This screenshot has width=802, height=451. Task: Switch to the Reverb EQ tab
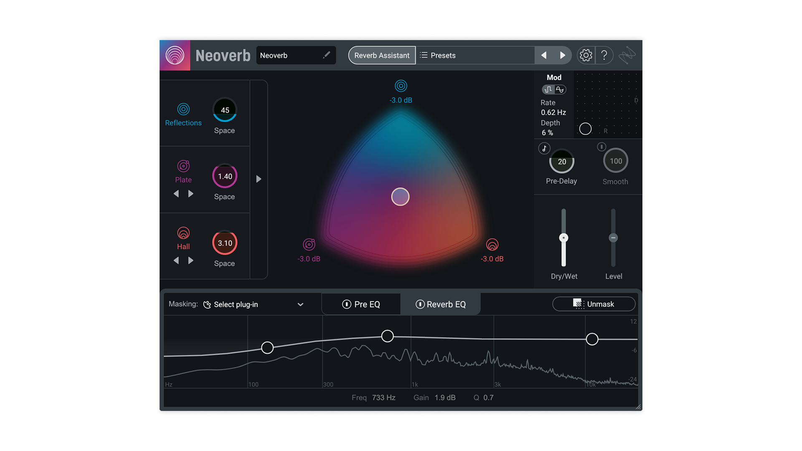point(446,304)
